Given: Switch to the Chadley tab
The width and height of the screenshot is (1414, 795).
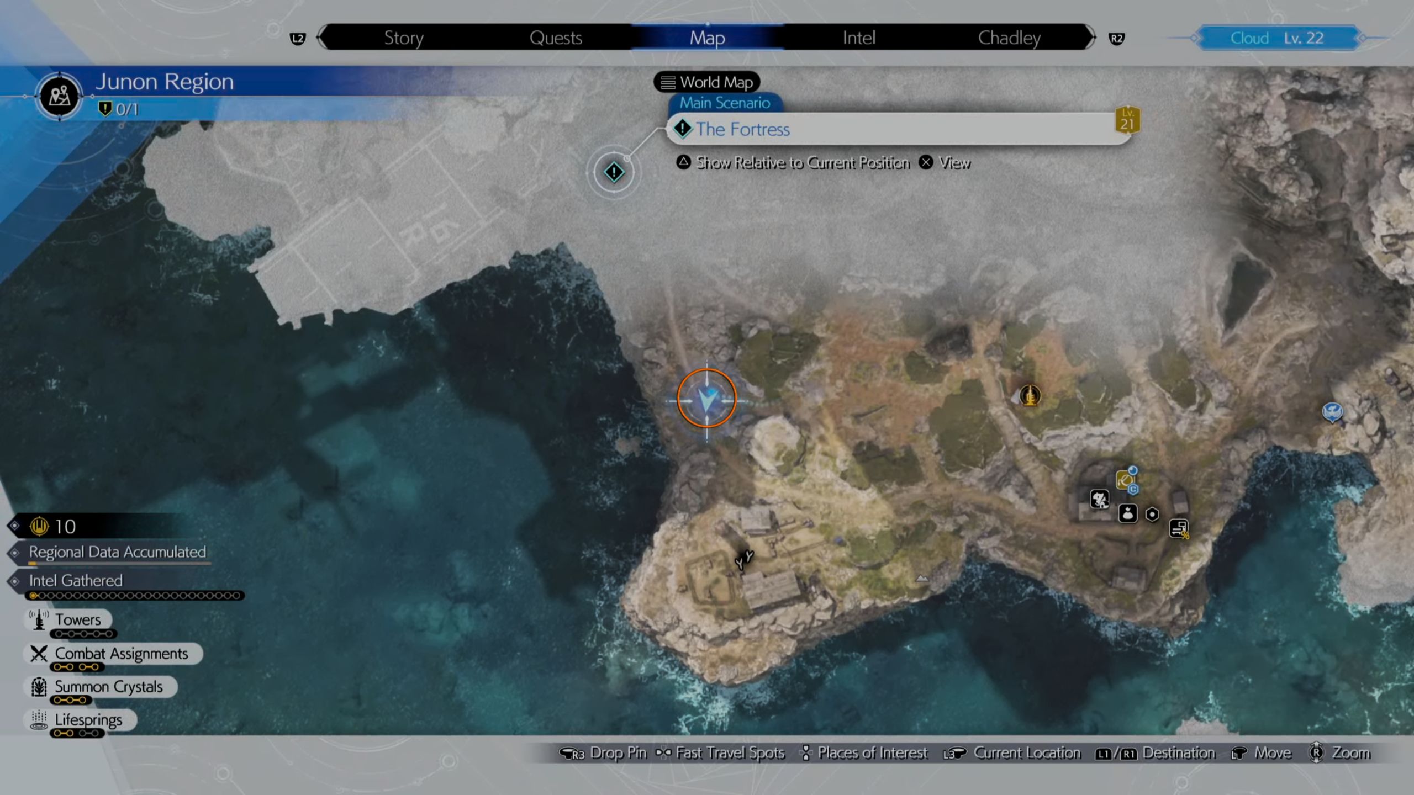Looking at the screenshot, I should (1010, 38).
